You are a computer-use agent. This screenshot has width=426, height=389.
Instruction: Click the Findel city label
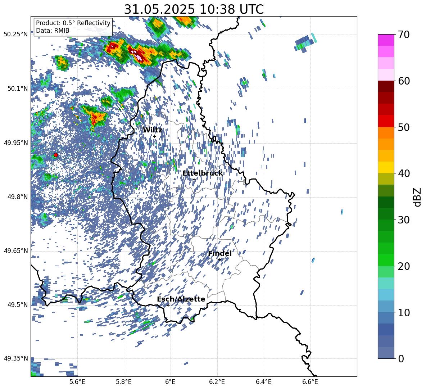tap(220, 253)
